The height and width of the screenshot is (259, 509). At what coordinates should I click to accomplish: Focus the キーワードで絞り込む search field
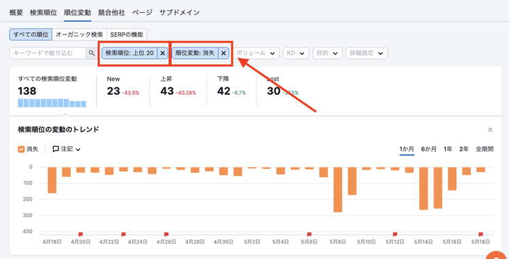[x=48, y=53]
